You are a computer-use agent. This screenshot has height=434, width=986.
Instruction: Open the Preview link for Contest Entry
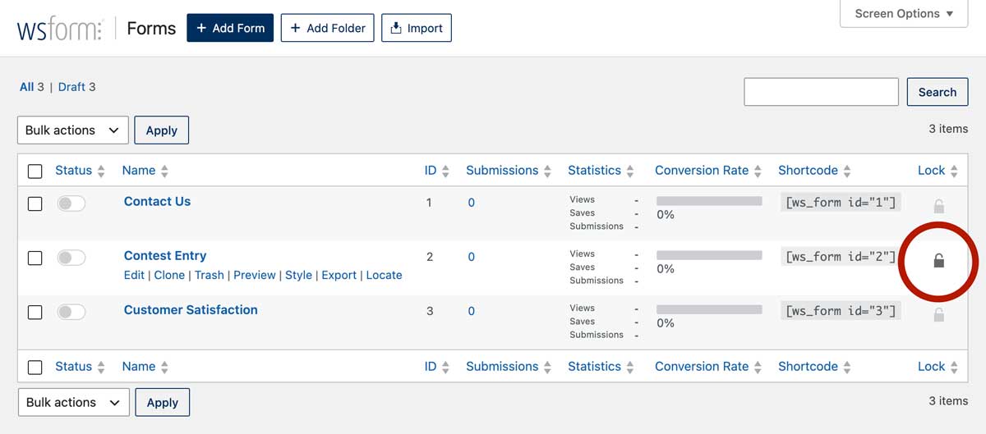click(x=255, y=275)
